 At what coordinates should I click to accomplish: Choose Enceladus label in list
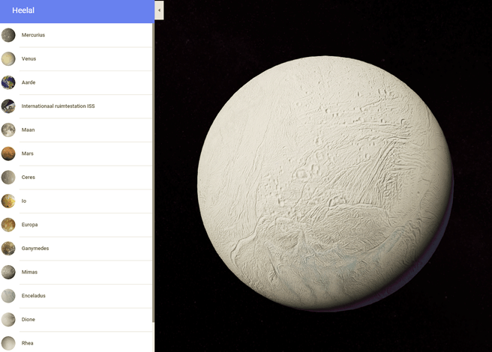33,296
